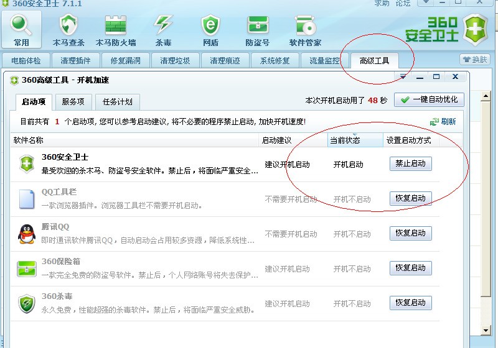Click the 48 秒 boot time text
This screenshot has width=498, height=348.
377,101
